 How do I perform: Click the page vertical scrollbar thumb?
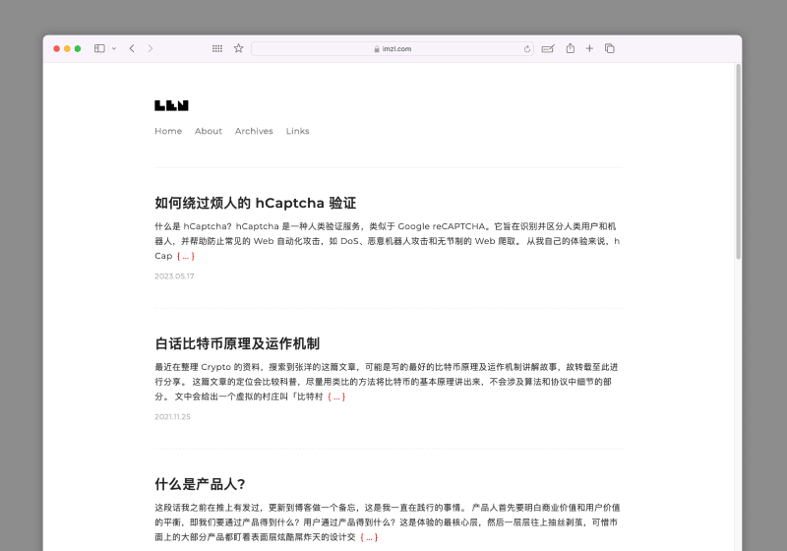point(738,161)
